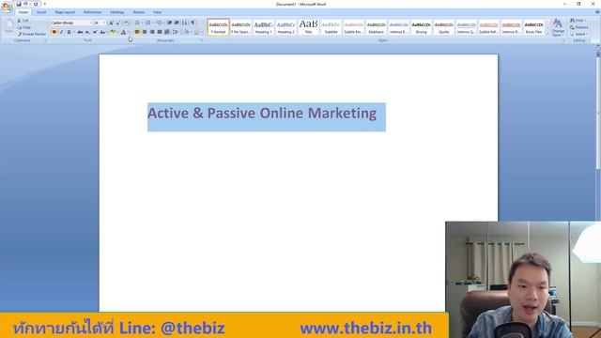This screenshot has width=601, height=338.
Task: Toggle Show/Hide paragraph marks
Action: [x=193, y=23]
